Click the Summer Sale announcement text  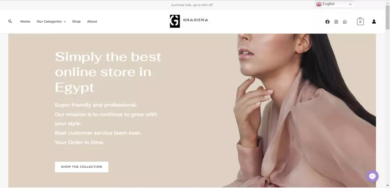192,5
